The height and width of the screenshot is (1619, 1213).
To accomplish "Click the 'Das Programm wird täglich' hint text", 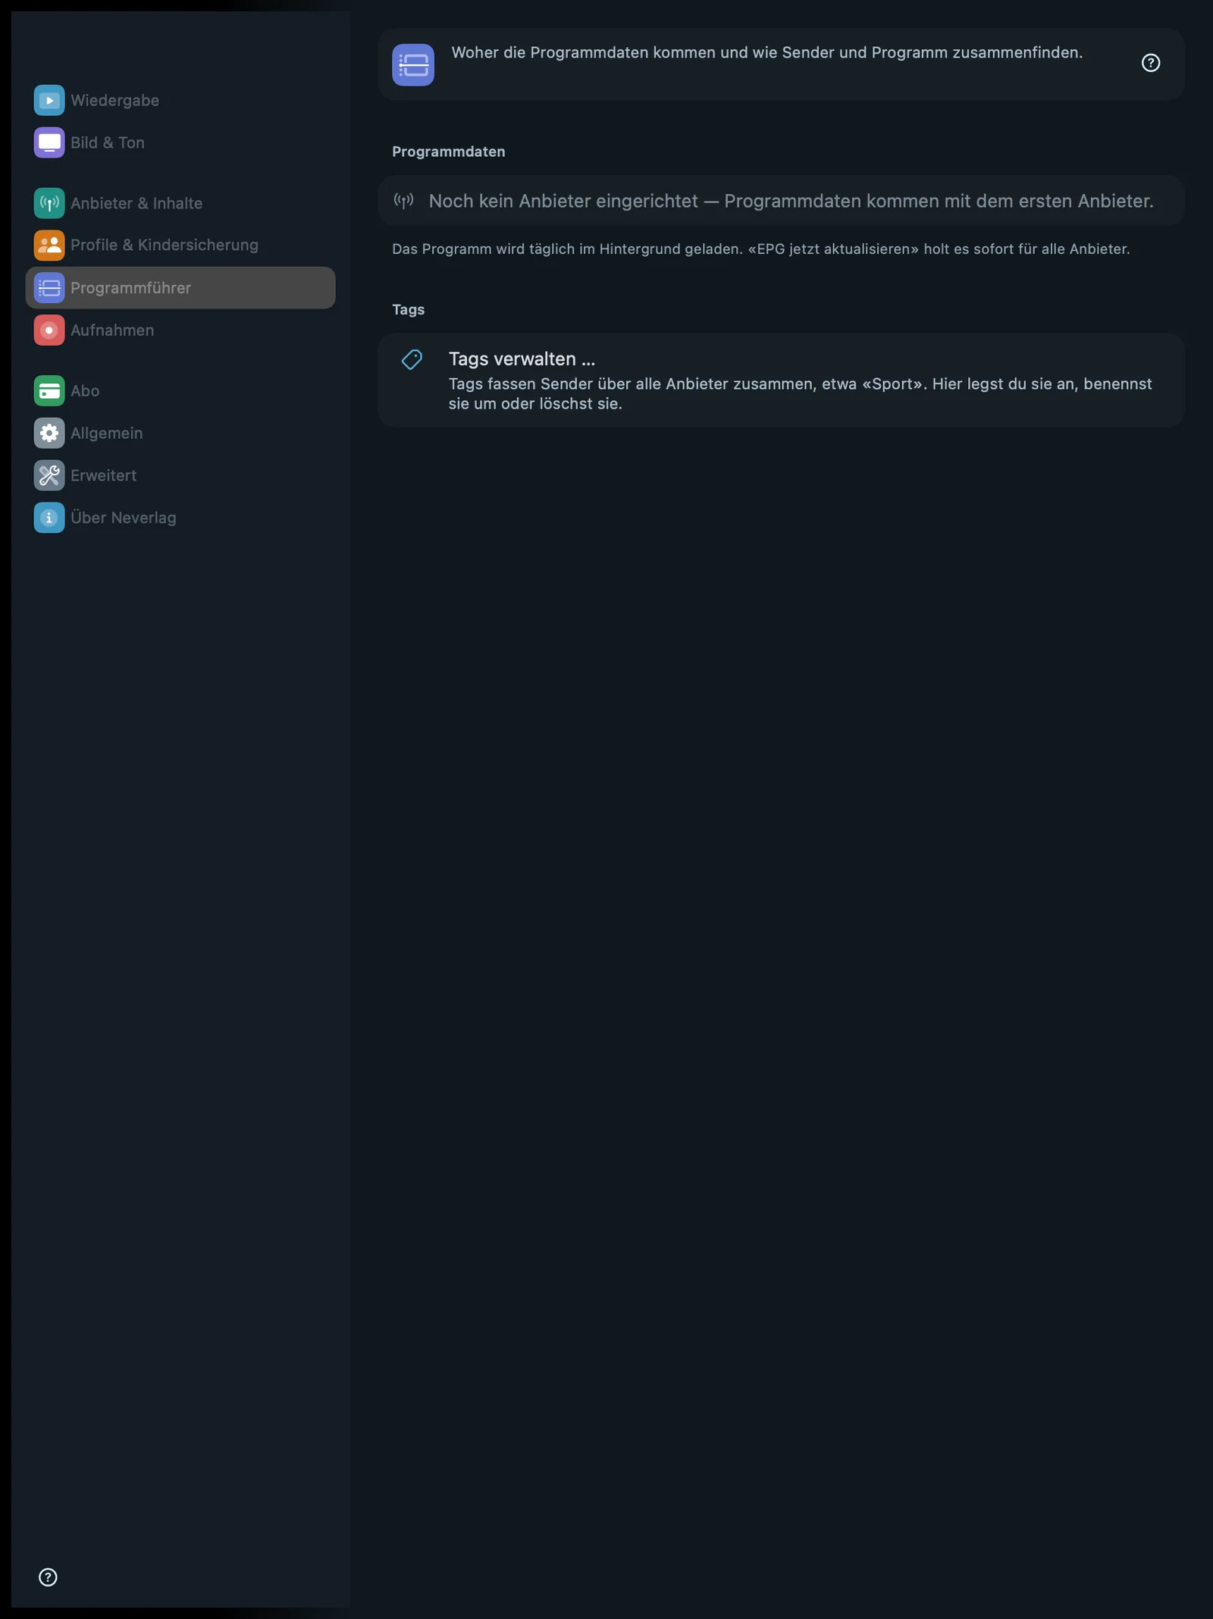I will click(760, 249).
